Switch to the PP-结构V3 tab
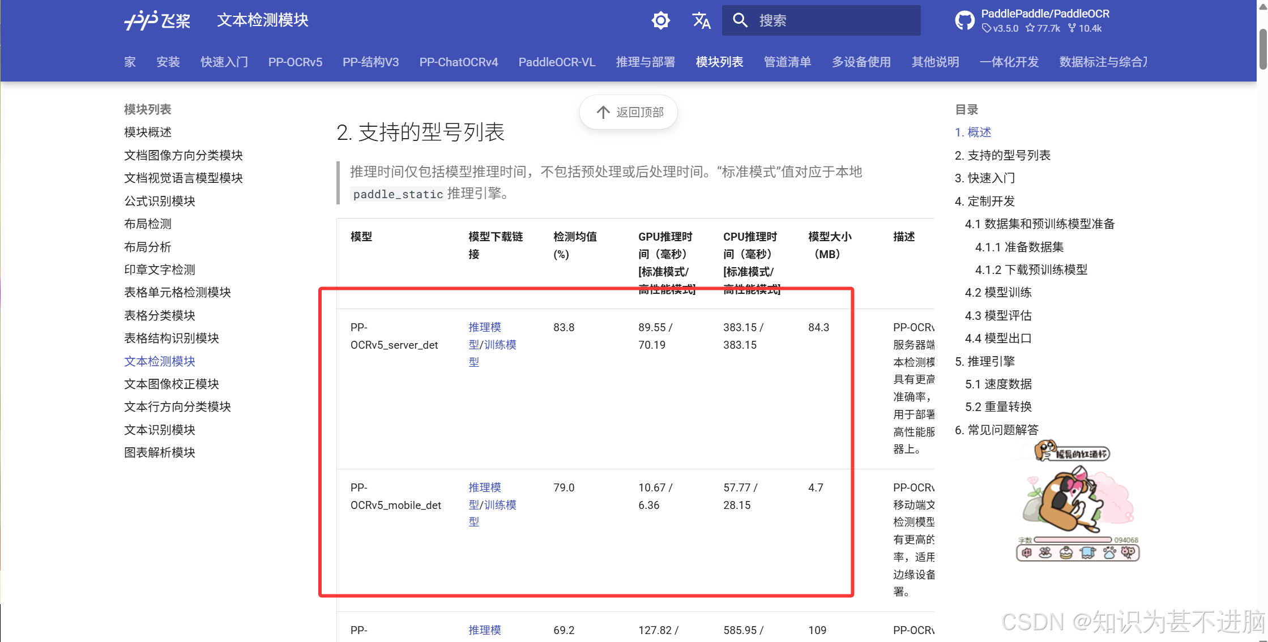The height and width of the screenshot is (642, 1268). (x=371, y=62)
